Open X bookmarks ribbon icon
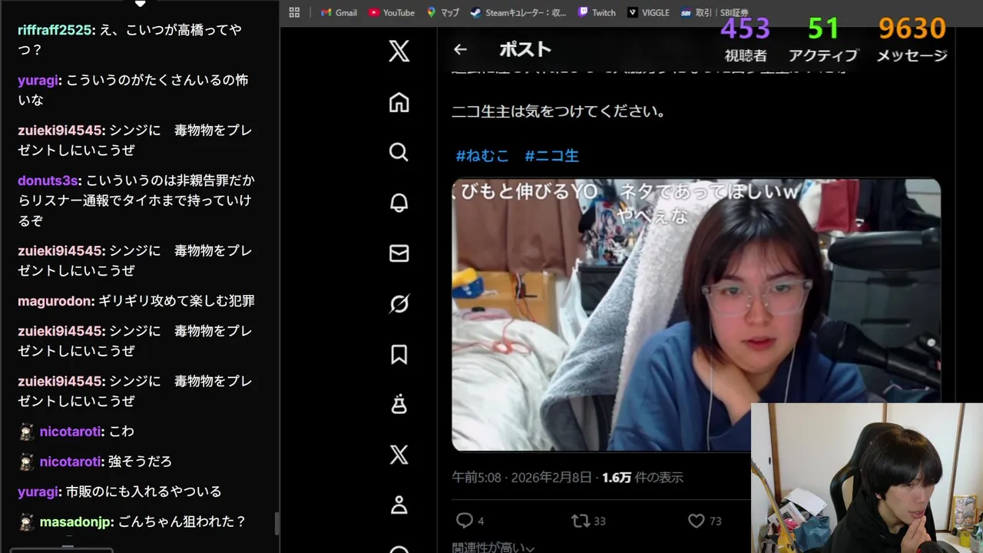The height and width of the screenshot is (553, 983). tap(399, 354)
